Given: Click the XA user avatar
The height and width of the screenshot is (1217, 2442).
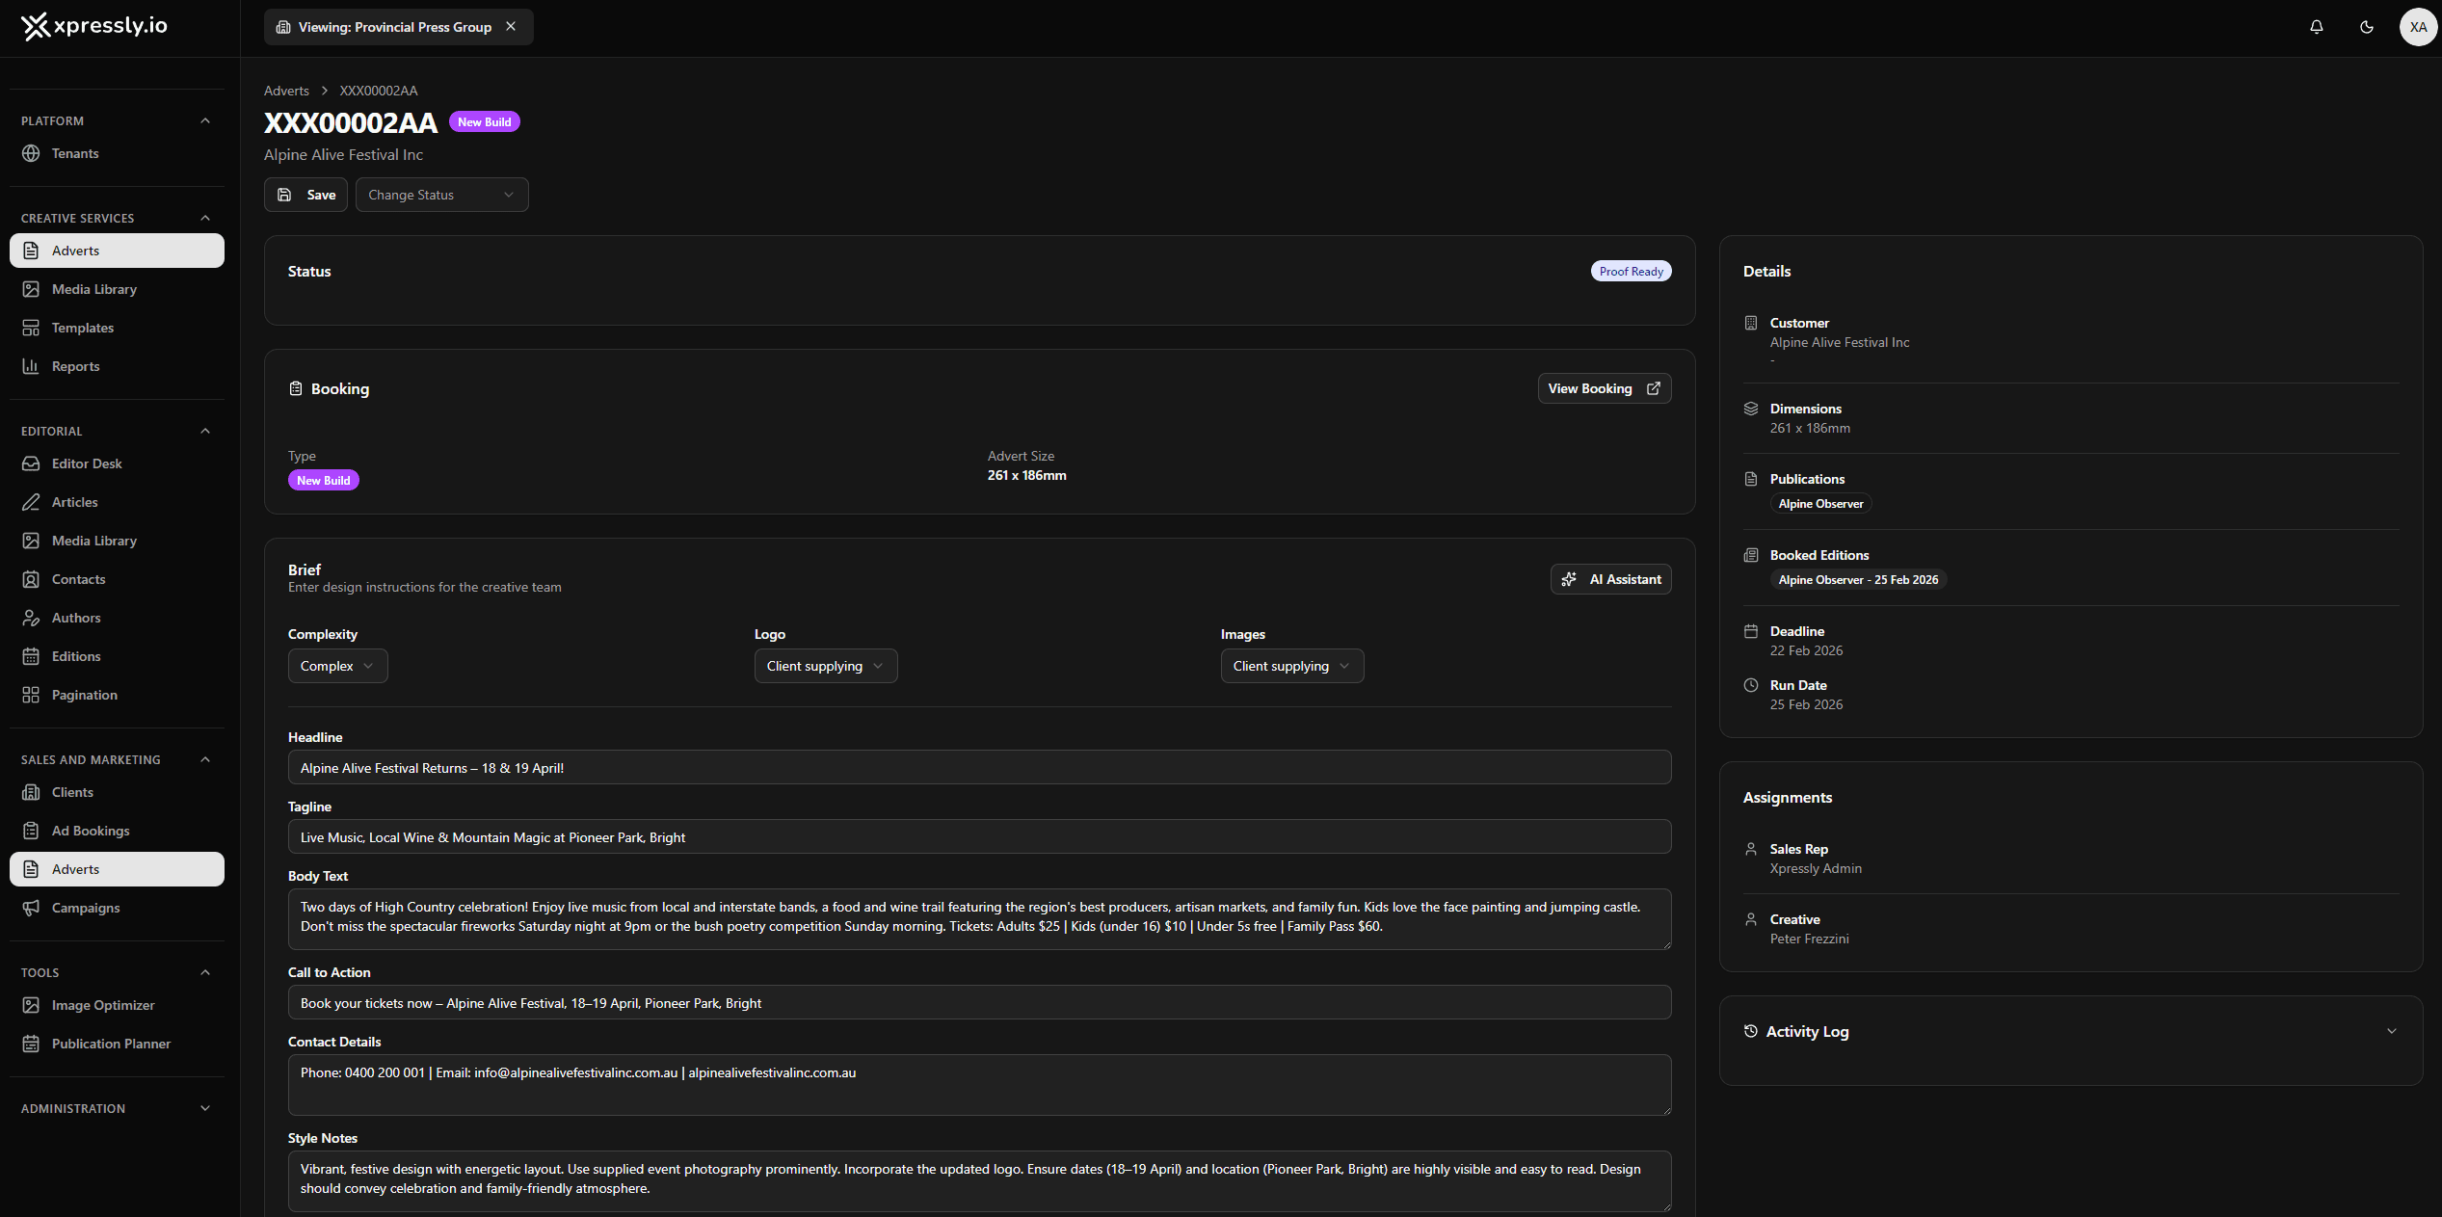Looking at the screenshot, I should pyautogui.click(x=2418, y=27).
